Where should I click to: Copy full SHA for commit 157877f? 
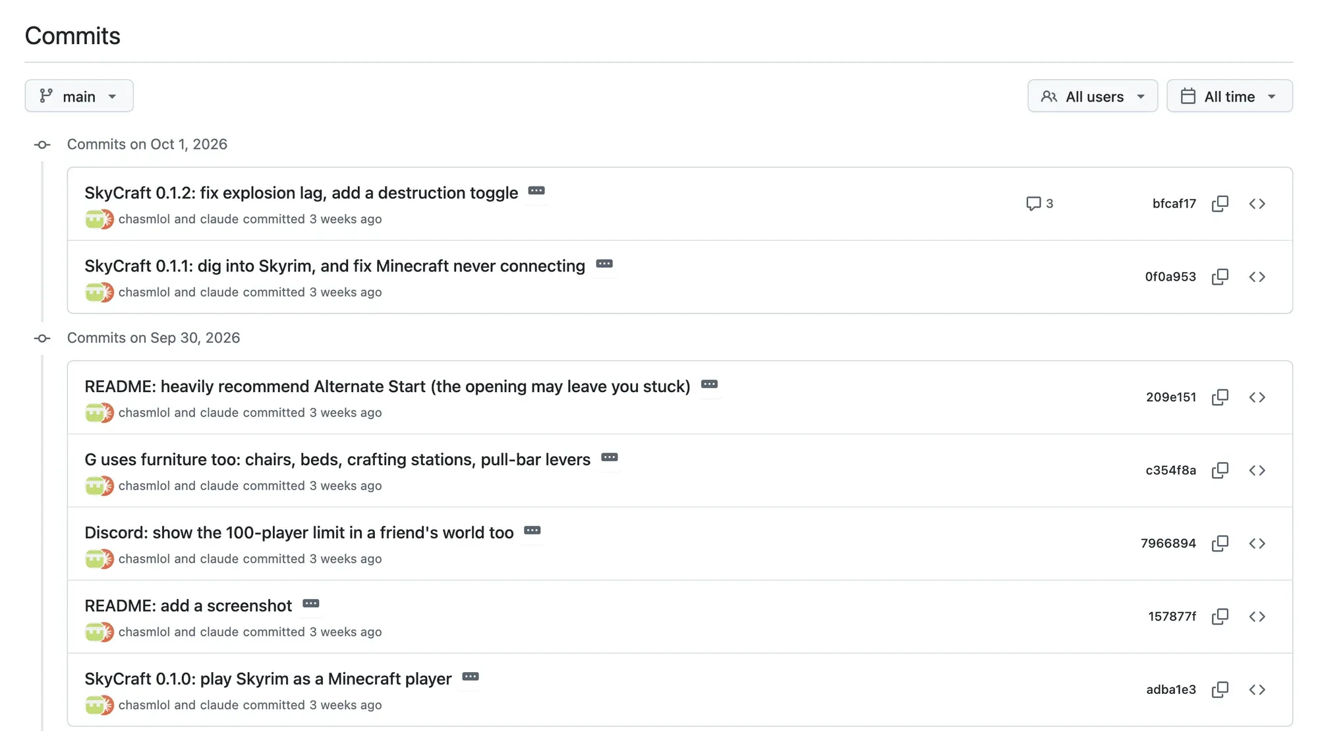[1220, 617]
